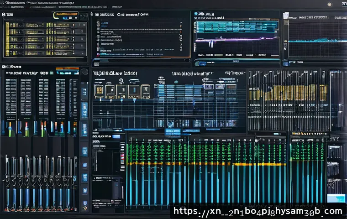This screenshot has width=347, height=219.
Task: Click the blue oval button below the purple-line graph
Action: tap(202, 63)
